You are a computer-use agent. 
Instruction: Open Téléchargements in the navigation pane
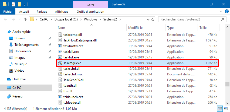26,45
